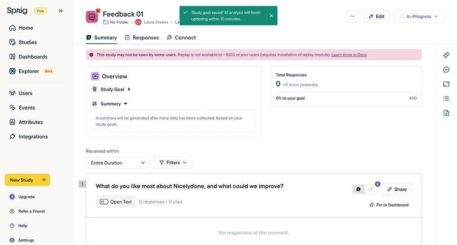Click the Edit button

(x=376, y=16)
